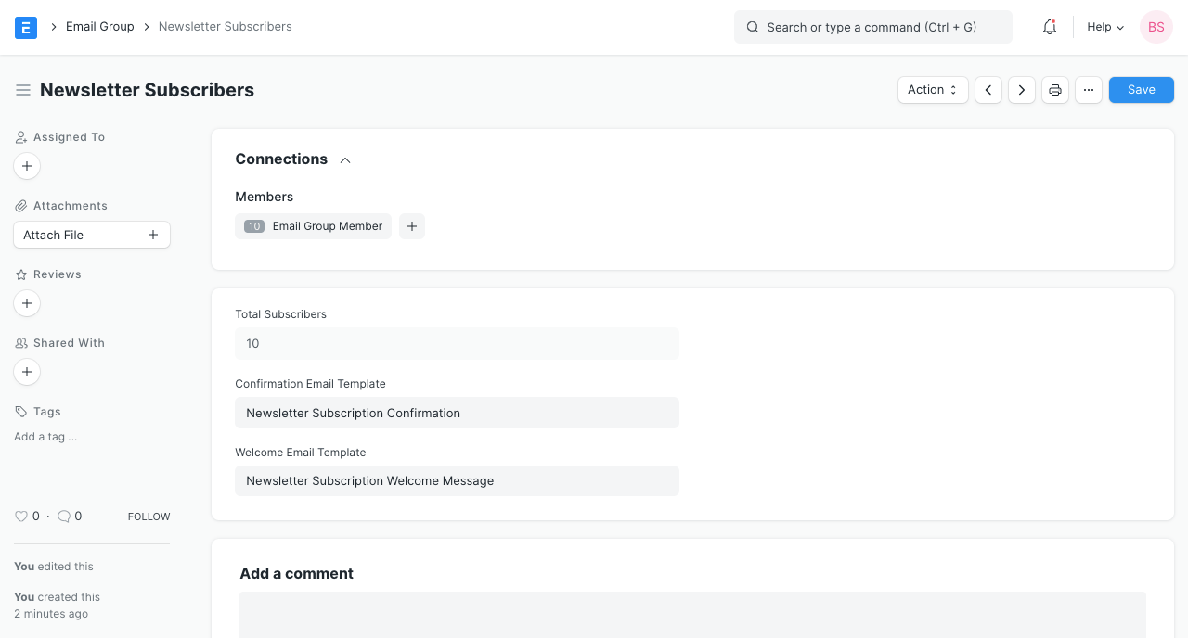The height and width of the screenshot is (638, 1188).
Task: Open the Help dropdown
Action: click(x=1104, y=27)
